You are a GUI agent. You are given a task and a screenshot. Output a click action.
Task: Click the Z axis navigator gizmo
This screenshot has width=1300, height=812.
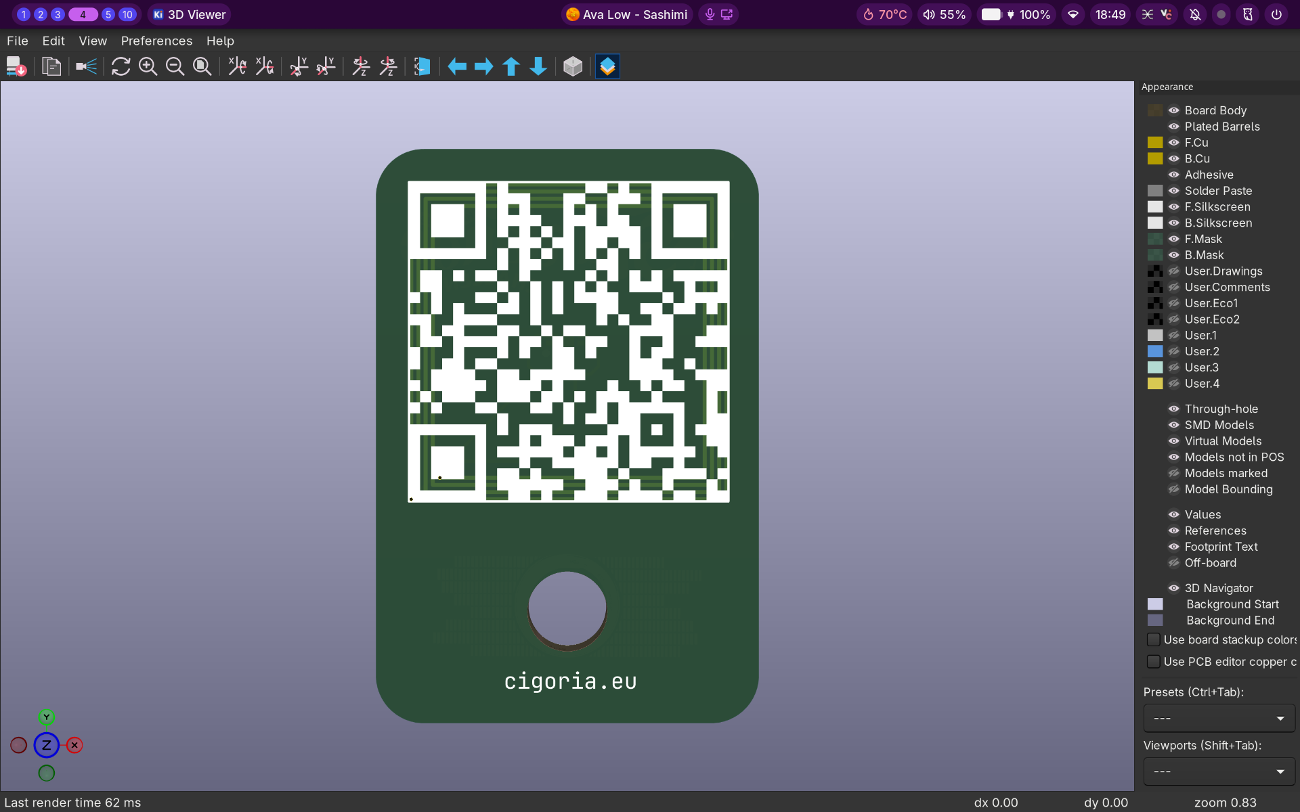(x=46, y=746)
